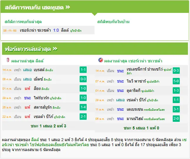Click the กระชับมิตรสโมสร label next to เดเบรเซน
Image resolution: width=190 pixels, height=159 pixels.
[154, 110]
